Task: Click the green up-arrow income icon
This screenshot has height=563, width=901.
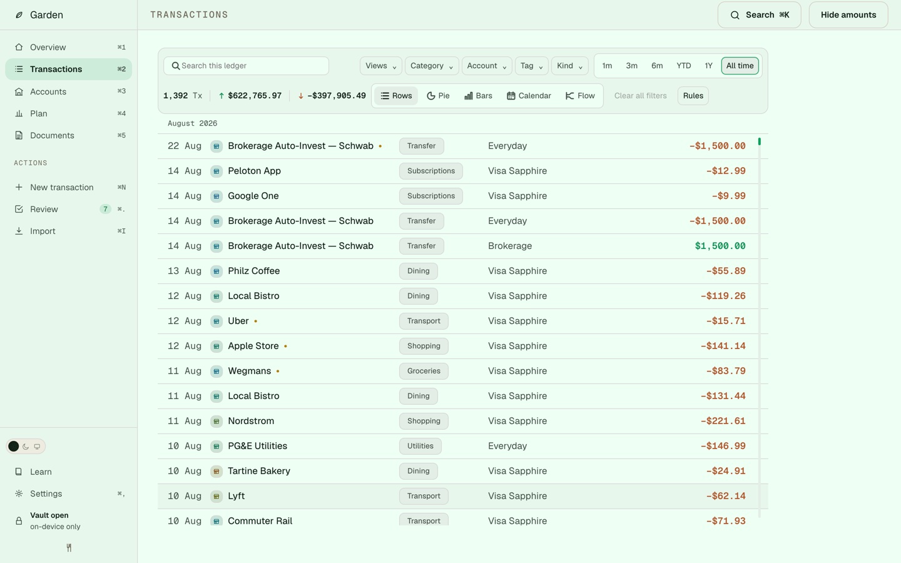Action: tap(221, 96)
